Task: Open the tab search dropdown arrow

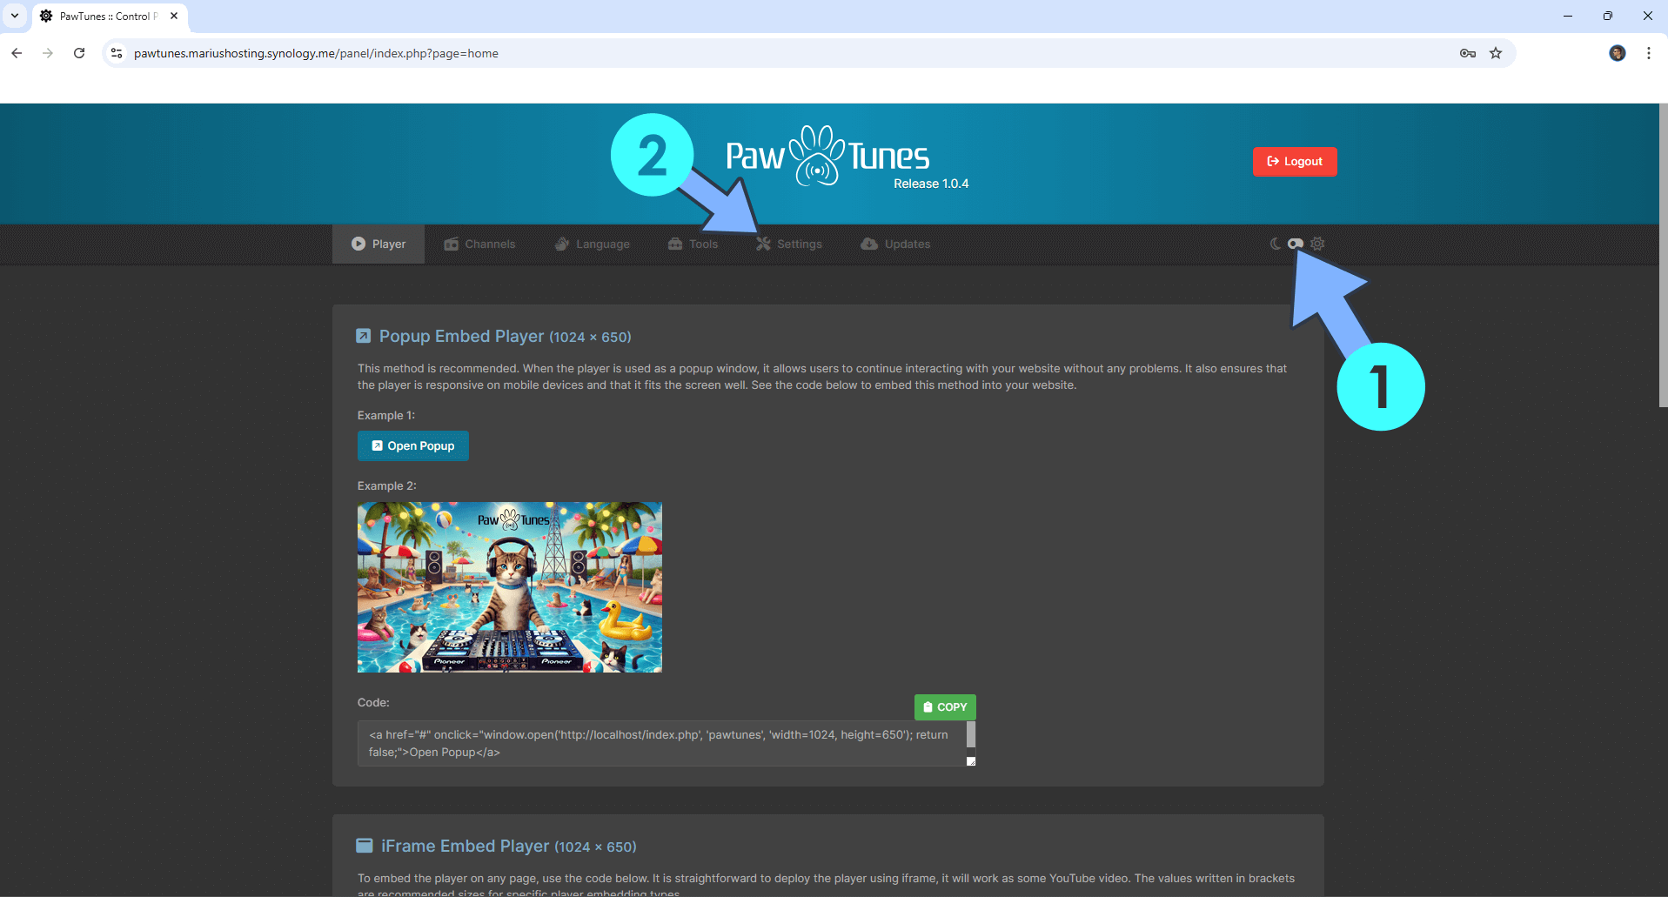Action: [x=15, y=16]
